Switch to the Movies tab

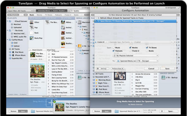[x=40, y=15]
